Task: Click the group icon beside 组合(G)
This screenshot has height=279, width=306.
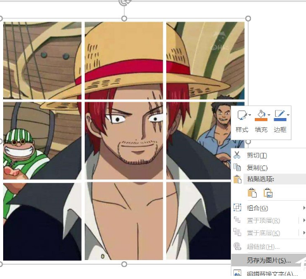Action: coord(237,208)
